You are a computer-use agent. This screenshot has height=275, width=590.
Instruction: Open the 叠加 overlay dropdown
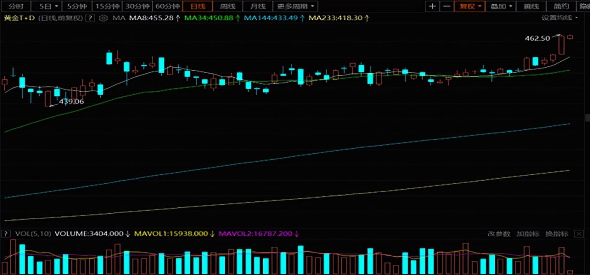click(501, 6)
